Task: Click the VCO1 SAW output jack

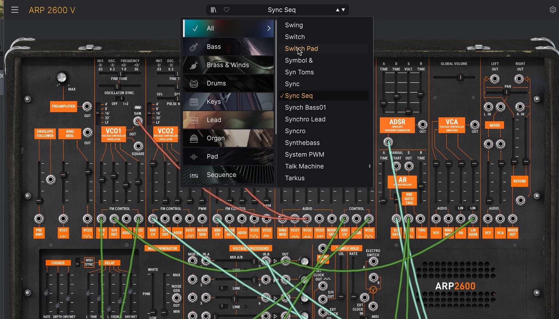Action: pyautogui.click(x=138, y=121)
